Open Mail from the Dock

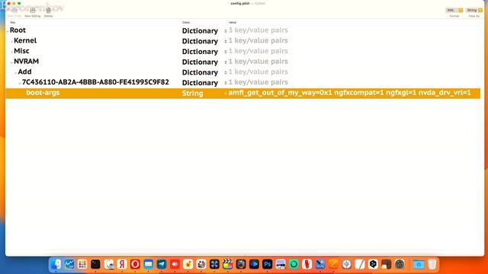(149, 264)
